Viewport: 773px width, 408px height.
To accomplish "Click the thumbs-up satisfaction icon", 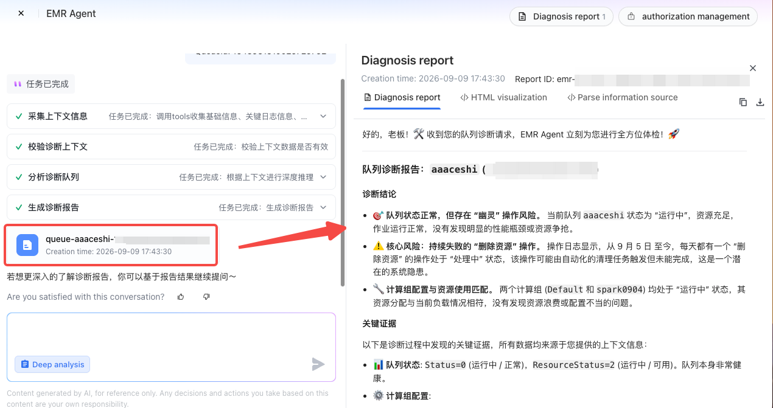I will click(x=181, y=297).
